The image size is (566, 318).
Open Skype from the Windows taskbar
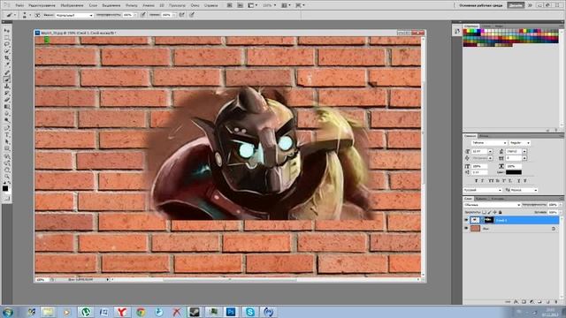(249, 312)
